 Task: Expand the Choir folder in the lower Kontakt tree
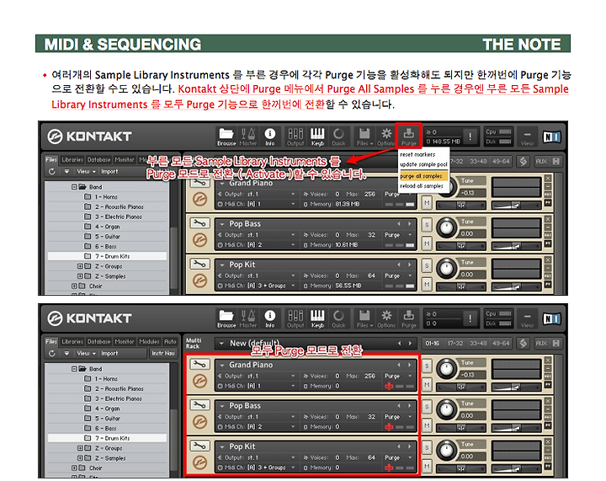pos(74,468)
